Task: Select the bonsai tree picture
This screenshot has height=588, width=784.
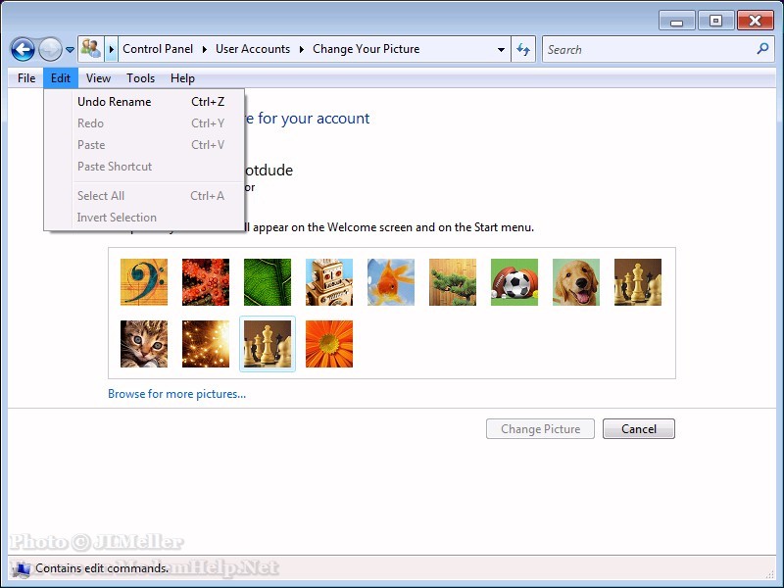Action: (453, 282)
